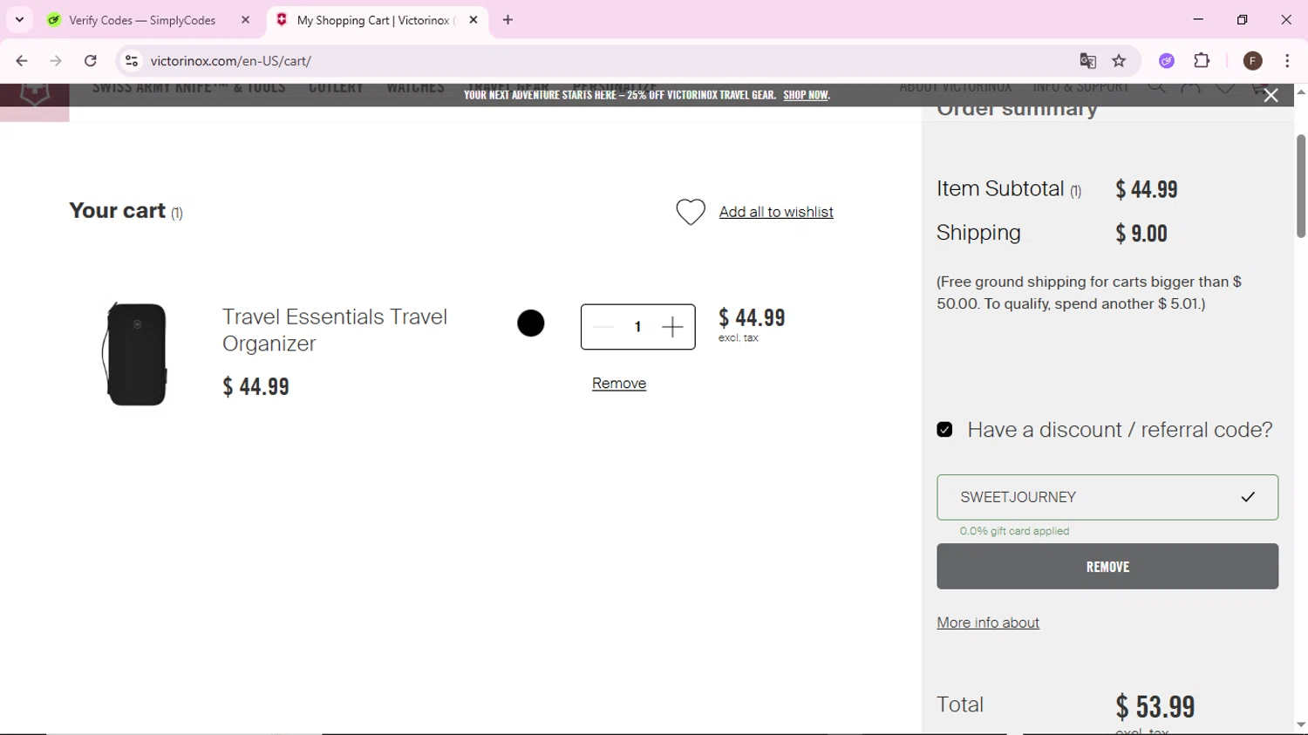
Task: Bookmark this page with star icon
Action: click(x=1120, y=61)
